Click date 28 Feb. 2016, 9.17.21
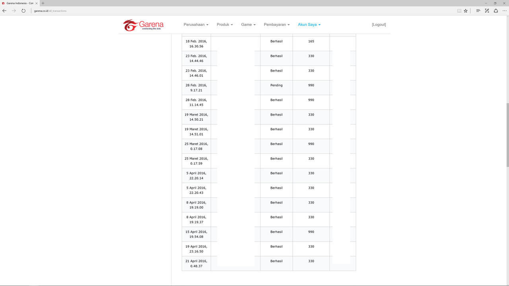The height and width of the screenshot is (286, 509). coord(196,88)
